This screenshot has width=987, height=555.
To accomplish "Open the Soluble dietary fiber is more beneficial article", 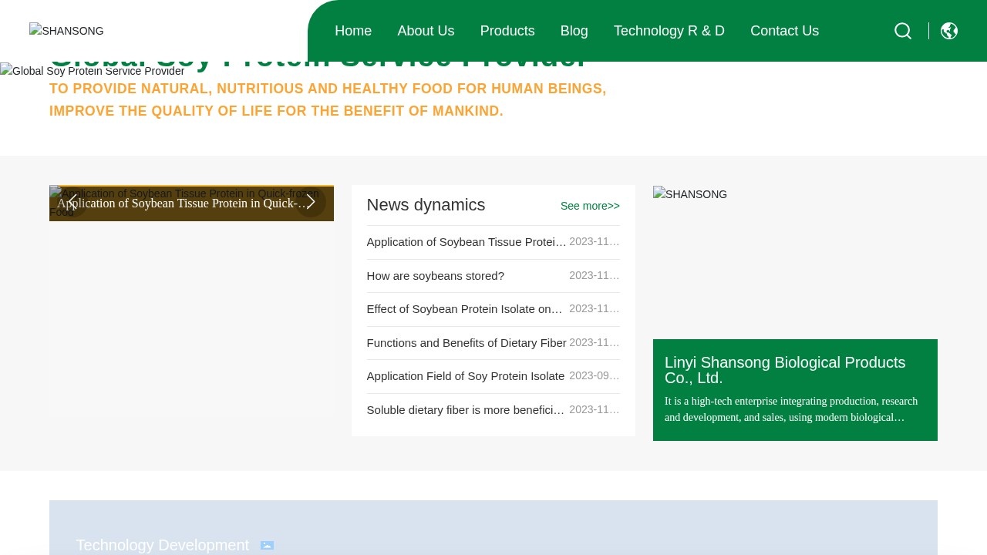I will pos(466,410).
